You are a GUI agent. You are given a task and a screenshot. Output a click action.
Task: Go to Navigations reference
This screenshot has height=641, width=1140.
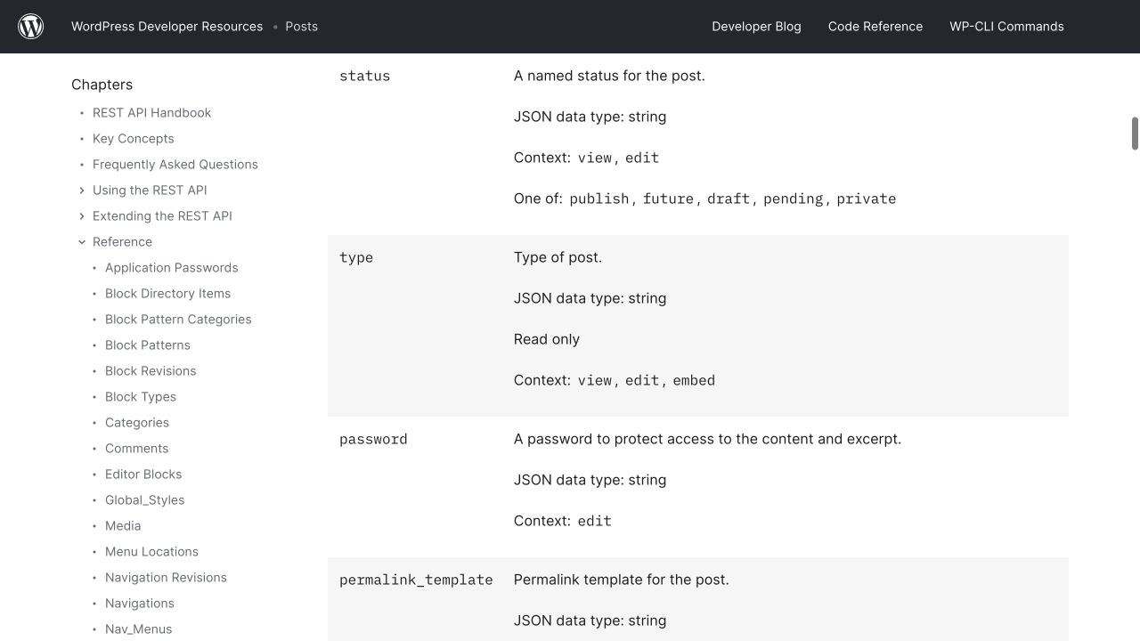(139, 604)
